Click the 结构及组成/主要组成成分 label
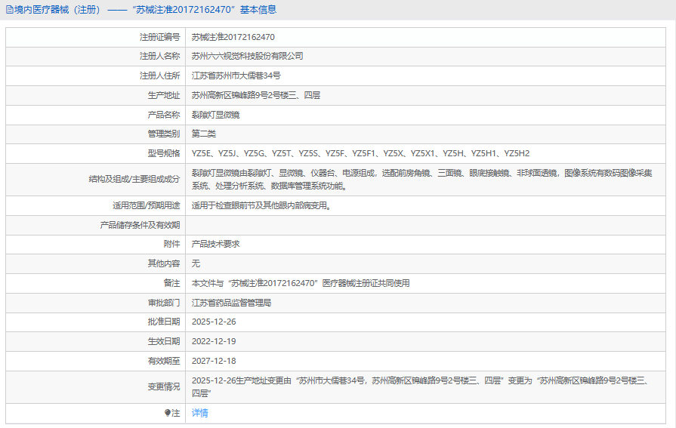This screenshot has width=676, height=428. click(134, 179)
